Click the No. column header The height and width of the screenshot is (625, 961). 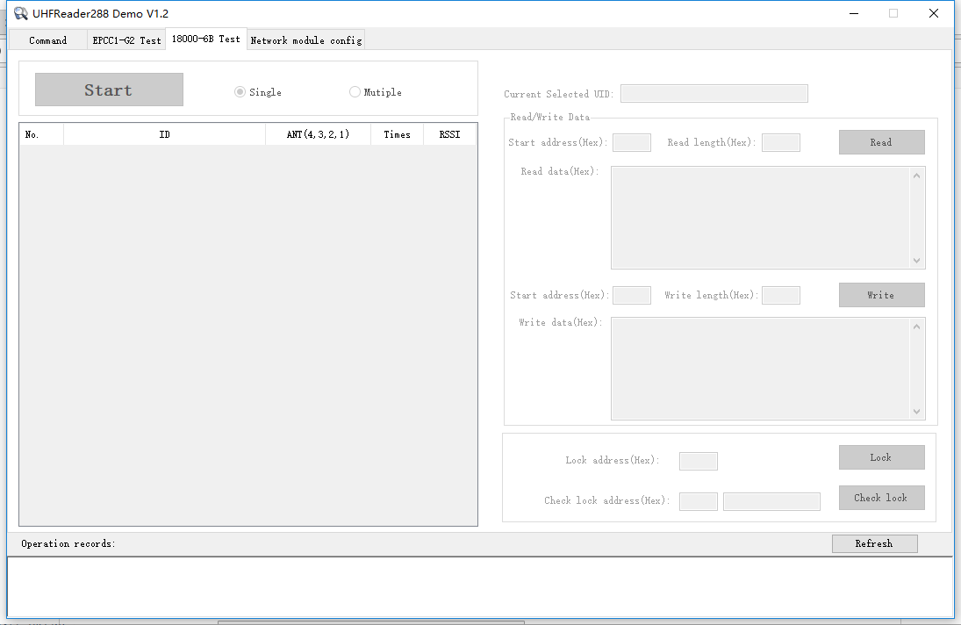(x=41, y=134)
